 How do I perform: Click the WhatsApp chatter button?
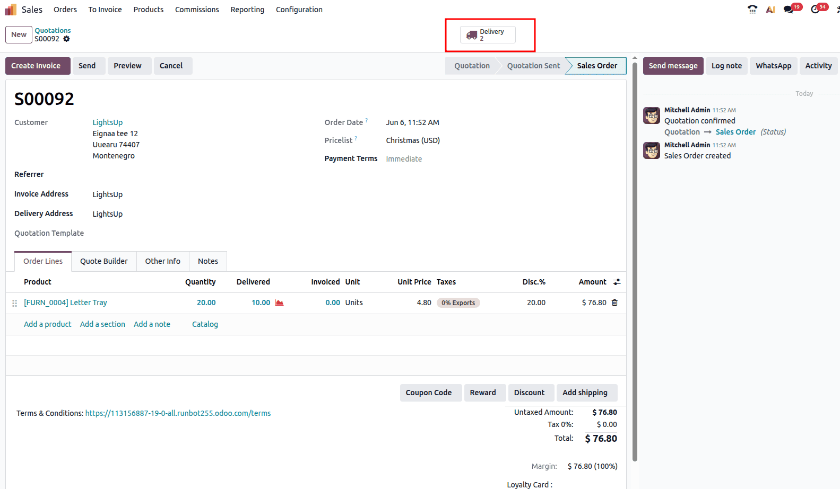click(x=773, y=66)
